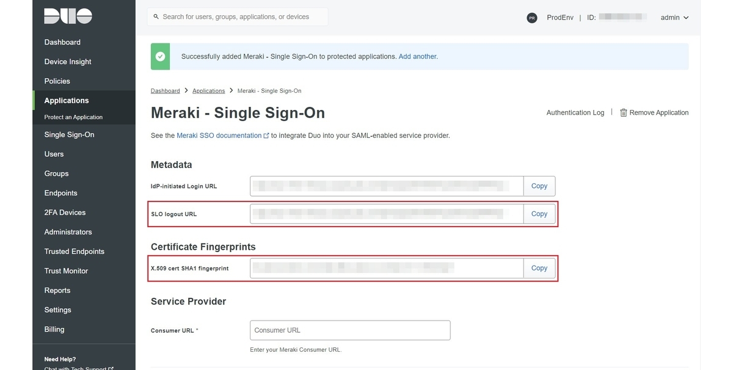Click the top search field

pos(238,17)
